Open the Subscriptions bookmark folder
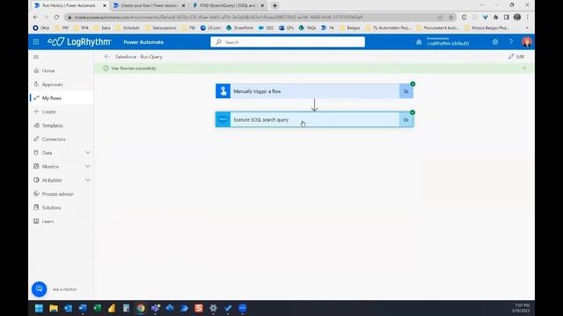 point(161,27)
